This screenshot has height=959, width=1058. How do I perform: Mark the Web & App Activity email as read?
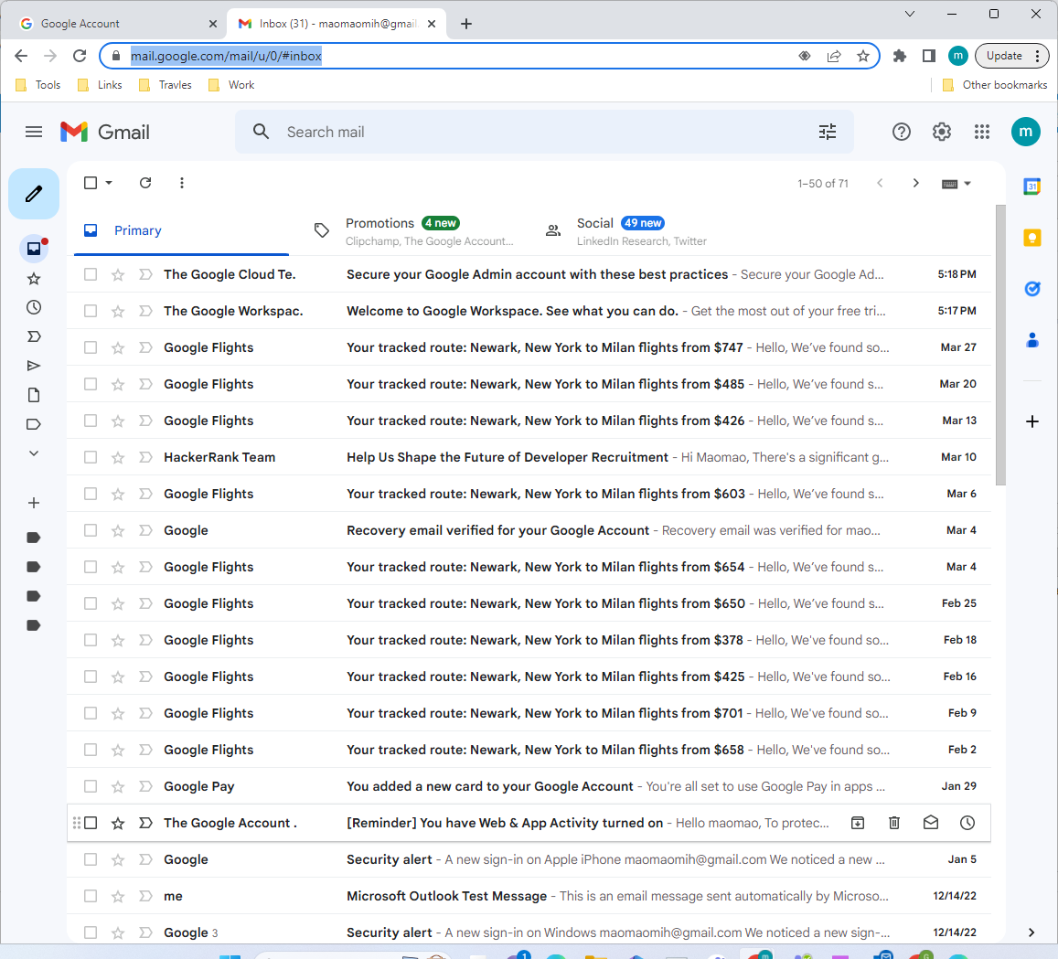pyautogui.click(x=931, y=823)
